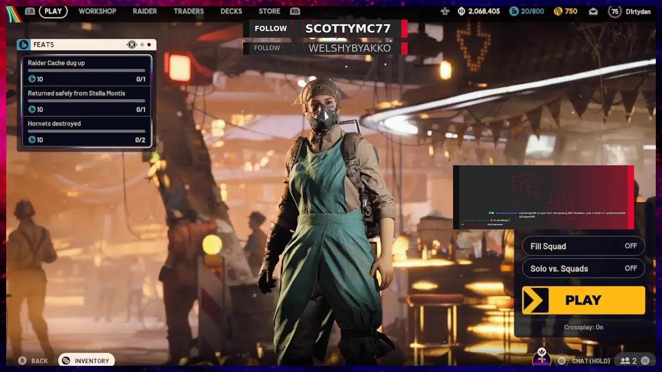Click the cred reward icon under Raider Cache
662x372 pixels.
coord(32,79)
